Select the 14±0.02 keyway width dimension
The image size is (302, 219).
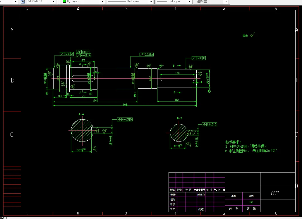coord(196,142)
